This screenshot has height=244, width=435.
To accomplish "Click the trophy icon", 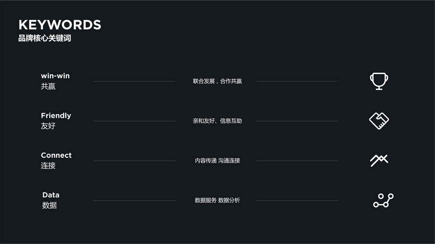I will [379, 81].
